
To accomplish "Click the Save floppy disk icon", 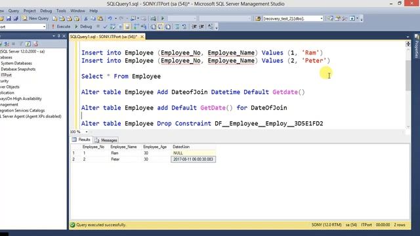I will [9, 18].
